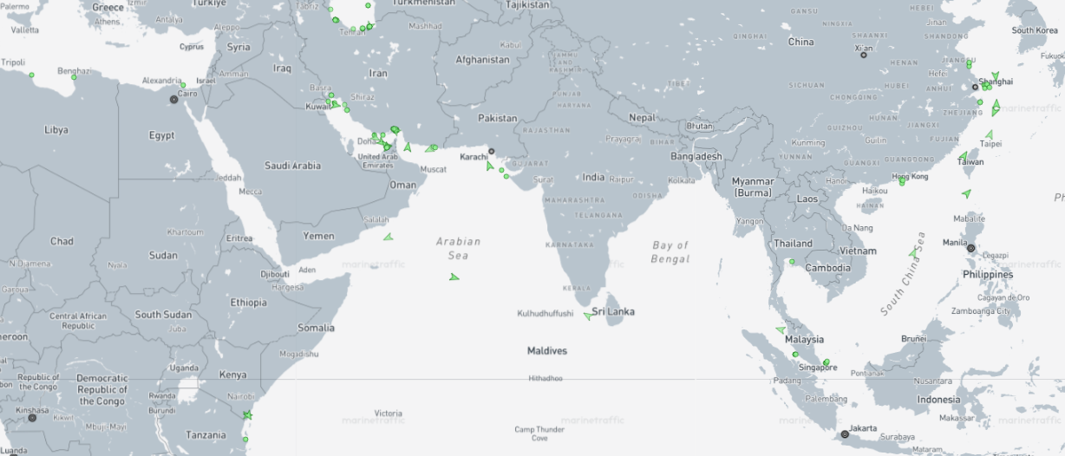Viewport: 1065px width, 456px height.
Task: Select the vessel southeast of Taiwan island
Action: (966, 193)
